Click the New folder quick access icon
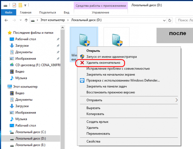 [x=20, y=5]
